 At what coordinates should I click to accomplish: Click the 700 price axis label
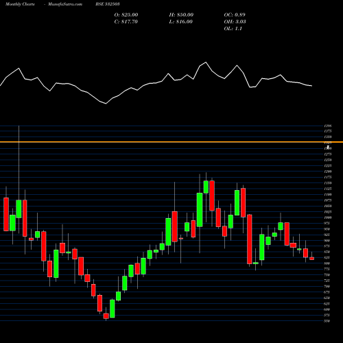(327, 287)
